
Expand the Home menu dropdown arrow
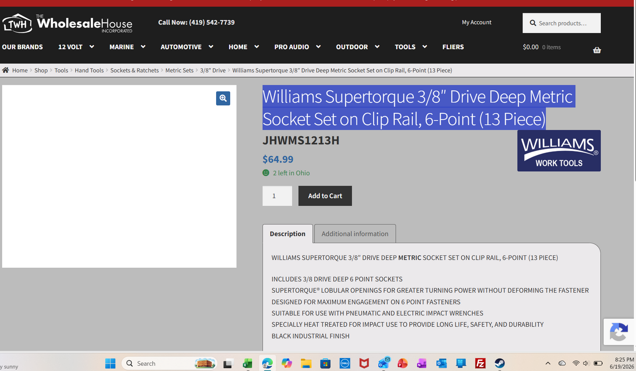(257, 47)
